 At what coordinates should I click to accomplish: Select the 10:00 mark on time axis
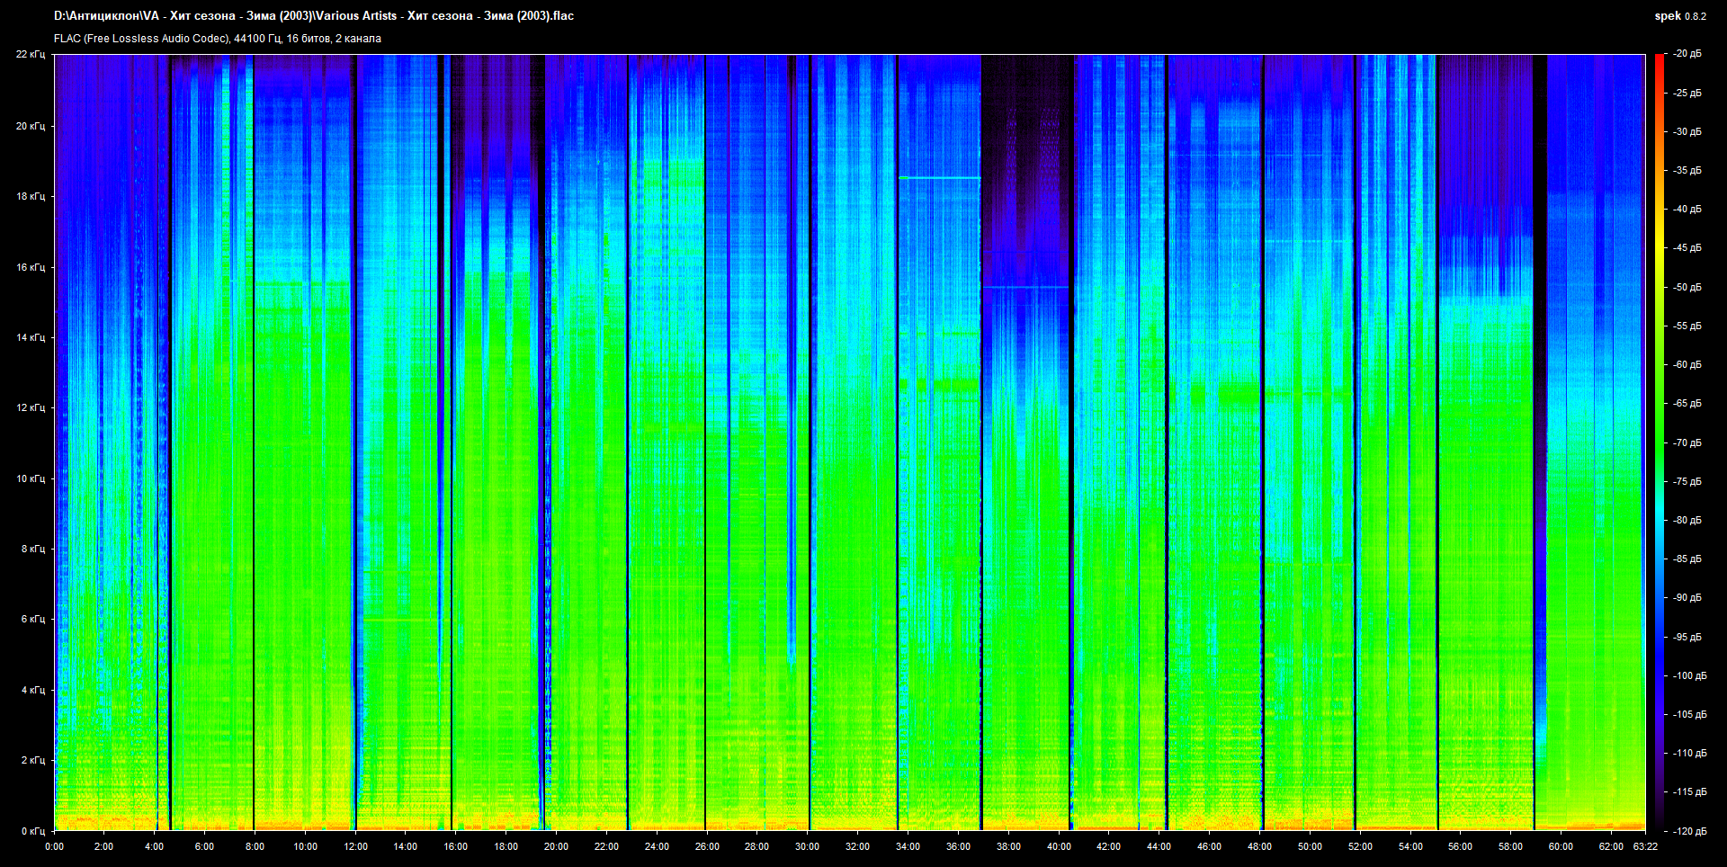[x=305, y=846]
